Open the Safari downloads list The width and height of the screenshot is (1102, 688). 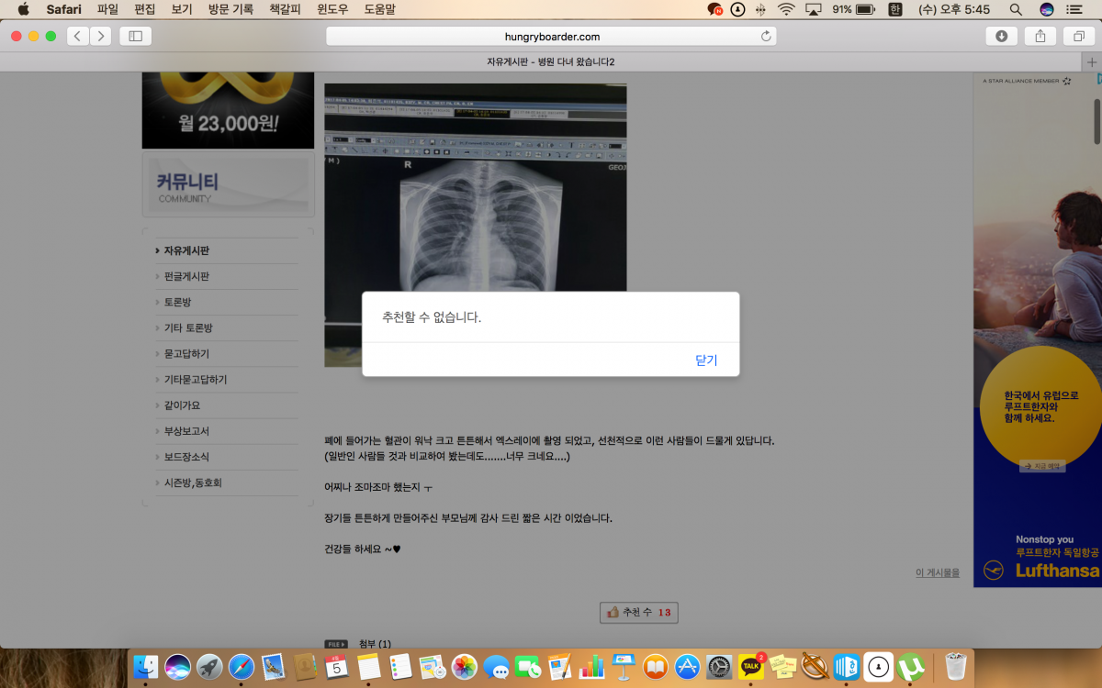pos(1001,36)
